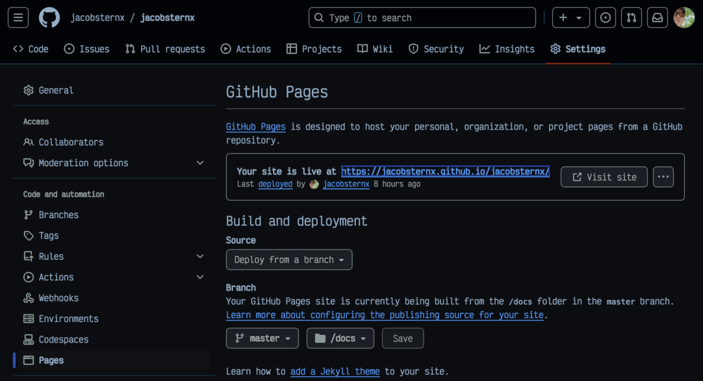Click the deployed link
This screenshot has height=381, width=703.
point(275,184)
